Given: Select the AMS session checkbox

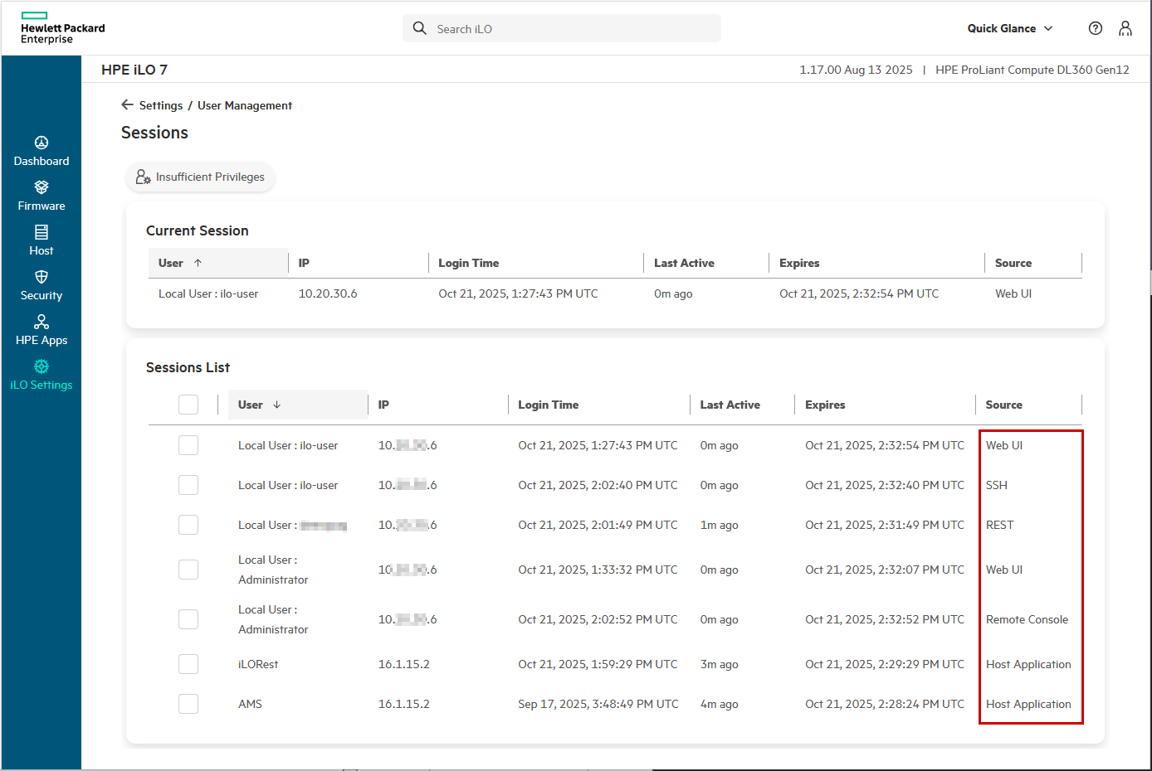Looking at the screenshot, I should point(188,704).
